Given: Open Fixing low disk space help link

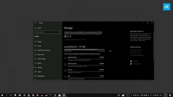Looking at the screenshot, I should [136, 50].
